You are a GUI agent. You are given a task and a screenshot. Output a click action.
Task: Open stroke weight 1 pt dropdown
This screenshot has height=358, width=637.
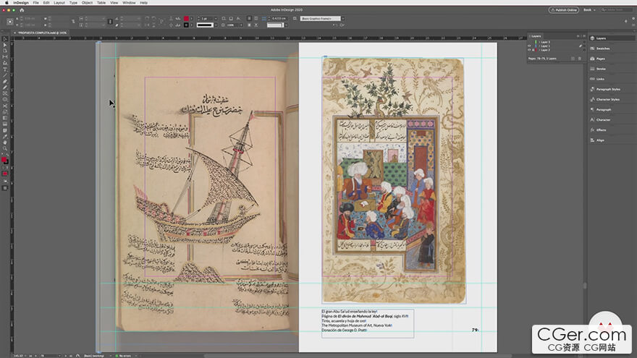216,18
